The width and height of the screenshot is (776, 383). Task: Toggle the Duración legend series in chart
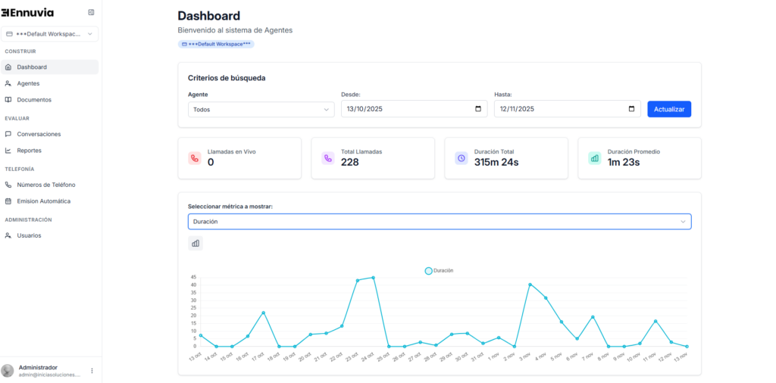coord(429,270)
